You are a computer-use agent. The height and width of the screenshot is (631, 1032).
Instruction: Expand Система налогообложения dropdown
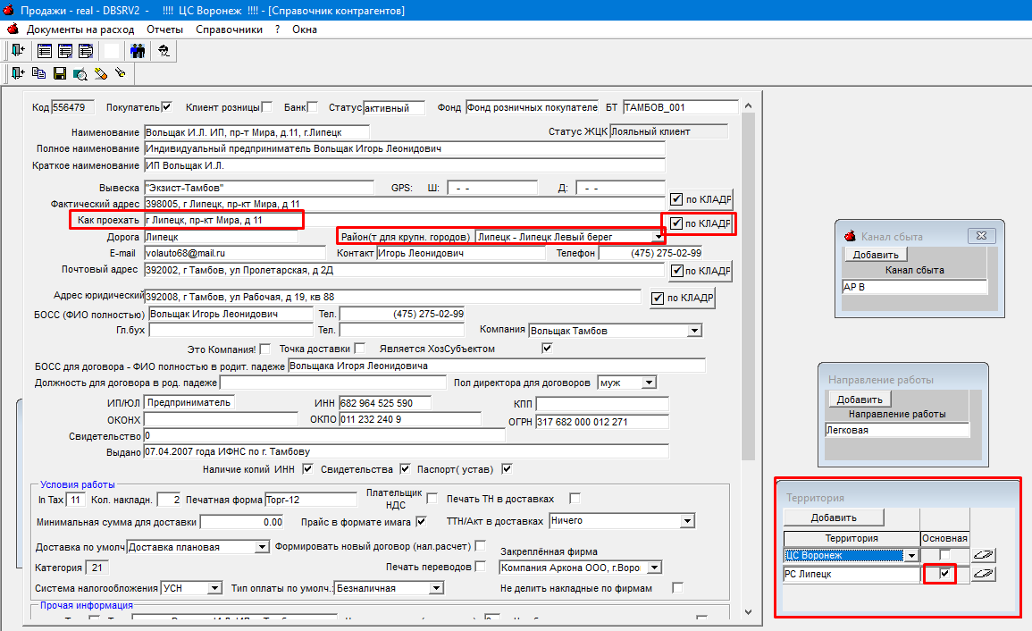pyautogui.click(x=215, y=587)
